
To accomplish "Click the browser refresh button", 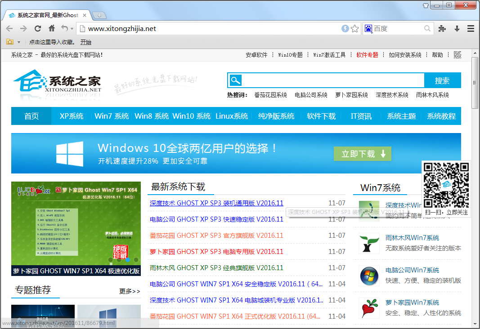I will coord(38,29).
